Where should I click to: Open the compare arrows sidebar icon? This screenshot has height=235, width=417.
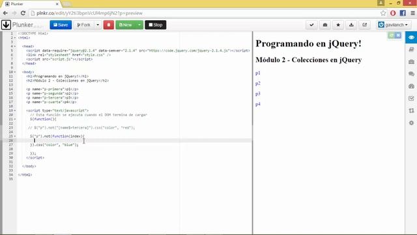pos(411,110)
